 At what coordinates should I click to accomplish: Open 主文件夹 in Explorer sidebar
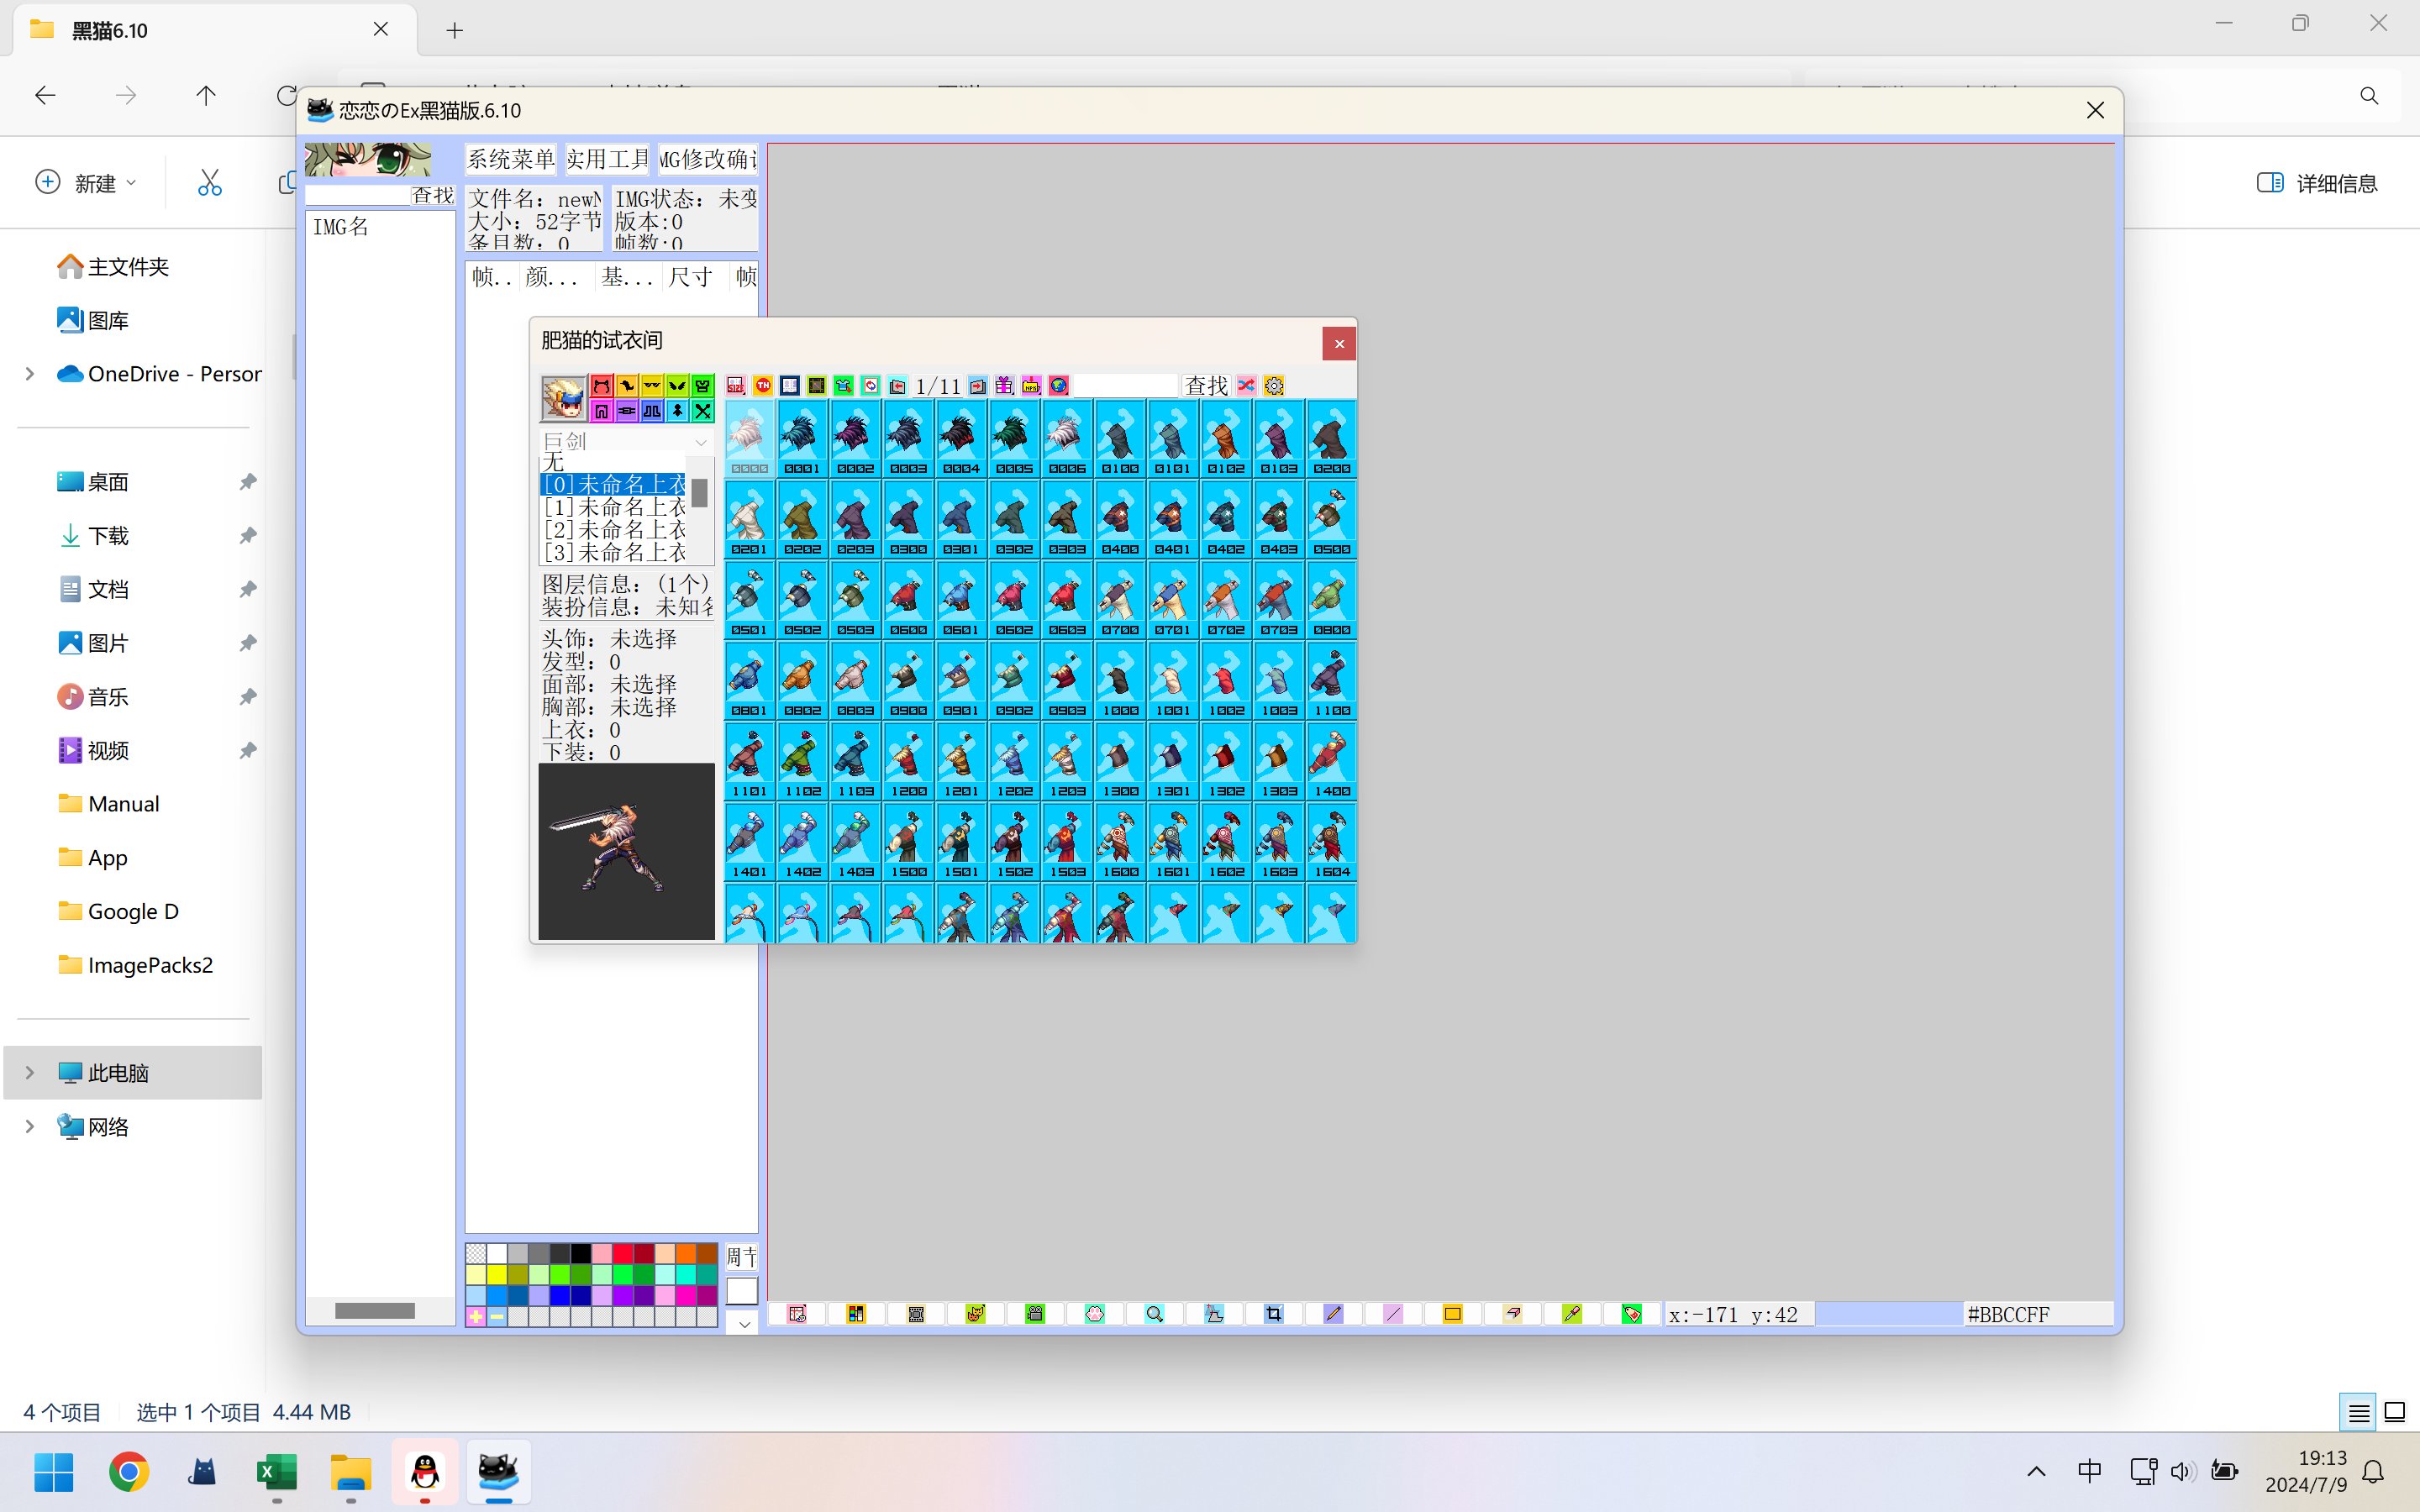113,267
